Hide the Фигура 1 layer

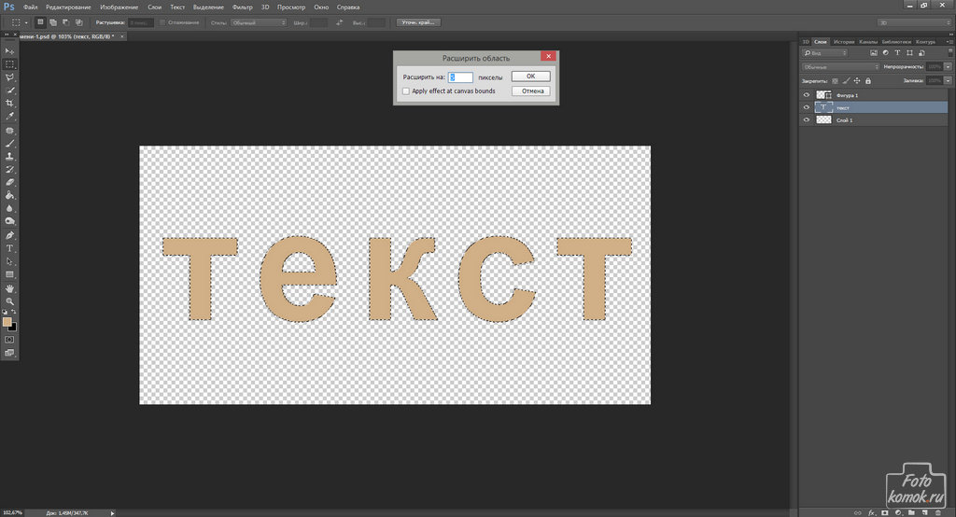coord(807,95)
